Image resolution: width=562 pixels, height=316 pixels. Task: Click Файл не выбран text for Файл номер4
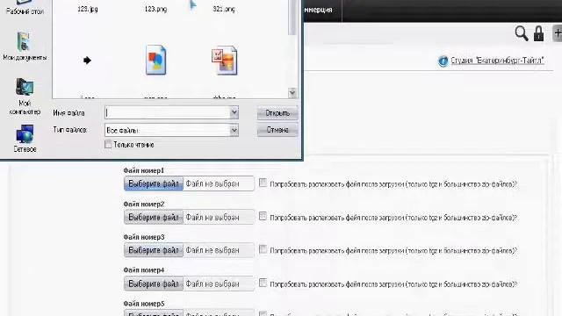pos(213,284)
